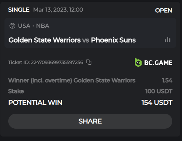
Task: Click the basketball sport icon
Action: click(12, 26)
